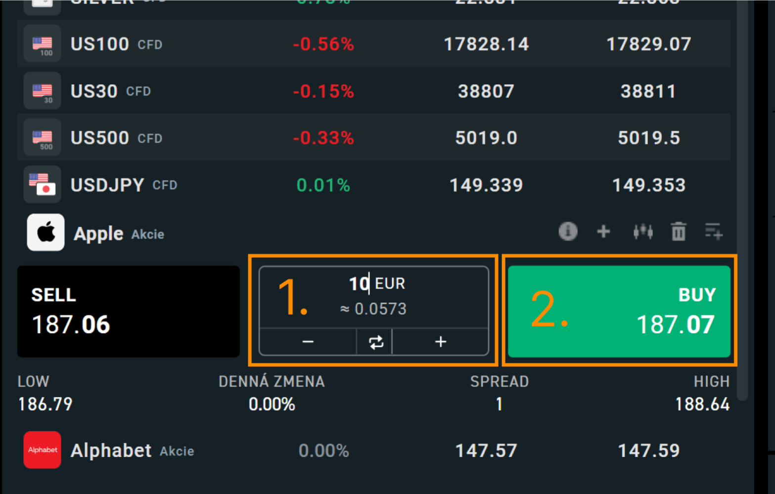This screenshot has width=775, height=494.
Task: Click the watchlist vertical scrollbar
Action: pyautogui.click(x=741, y=198)
